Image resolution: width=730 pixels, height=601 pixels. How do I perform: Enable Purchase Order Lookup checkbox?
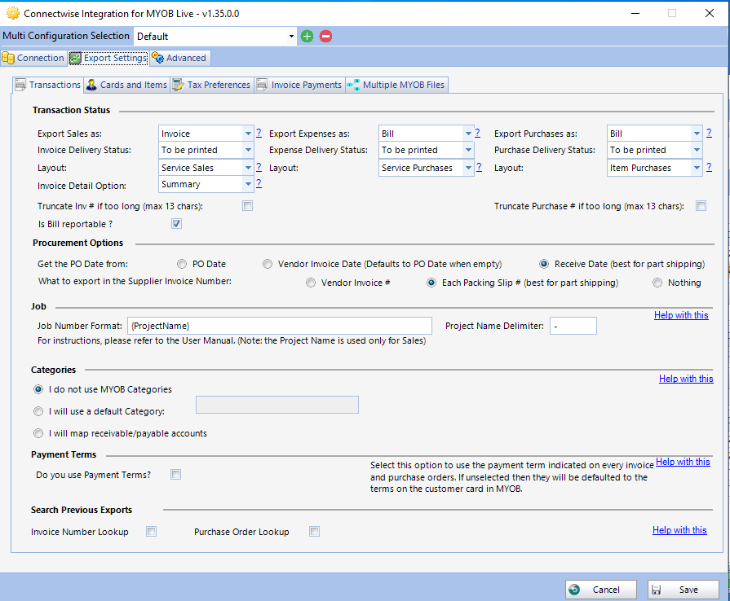click(x=314, y=531)
